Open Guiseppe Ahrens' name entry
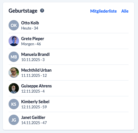The image size is (138, 133). click(36, 86)
